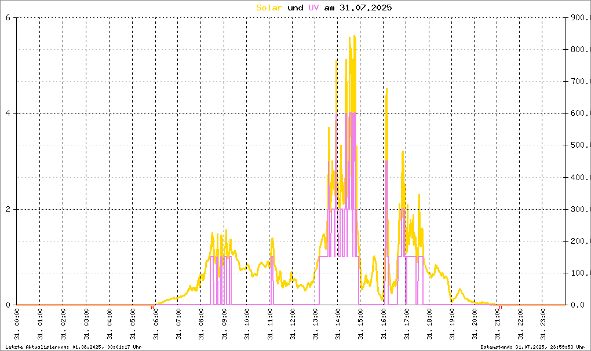Viewport: 591px width, 351px height.
Task: Click right axis label '100.0'
Action: click(x=580, y=273)
